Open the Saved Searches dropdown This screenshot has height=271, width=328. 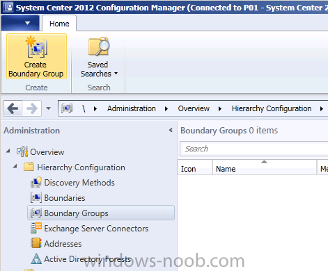[x=99, y=57]
